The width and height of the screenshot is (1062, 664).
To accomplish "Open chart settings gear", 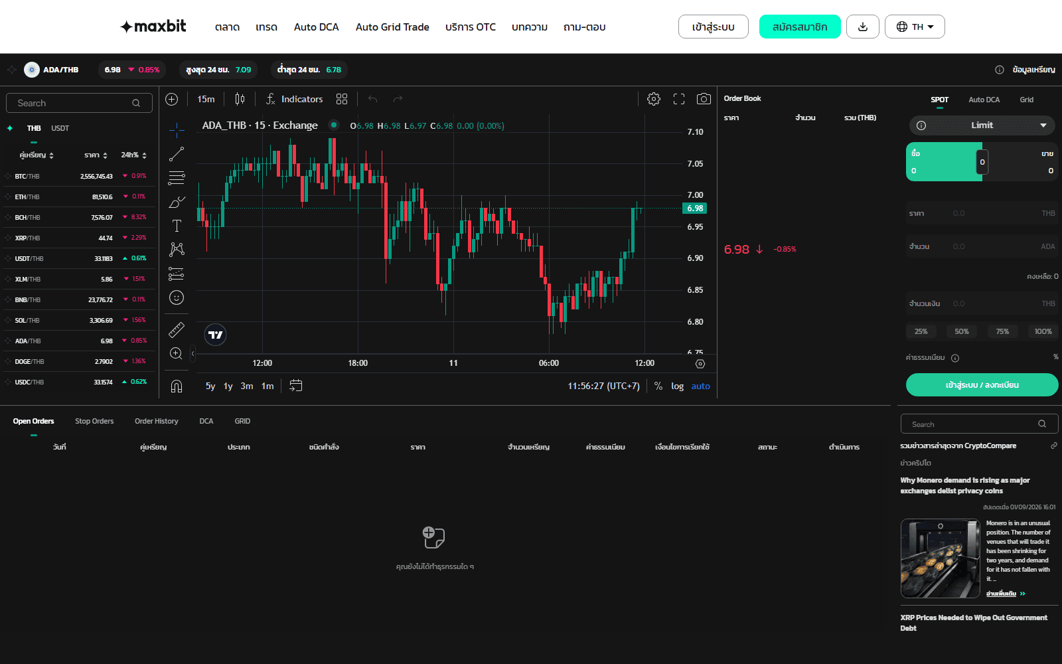I will pos(654,99).
